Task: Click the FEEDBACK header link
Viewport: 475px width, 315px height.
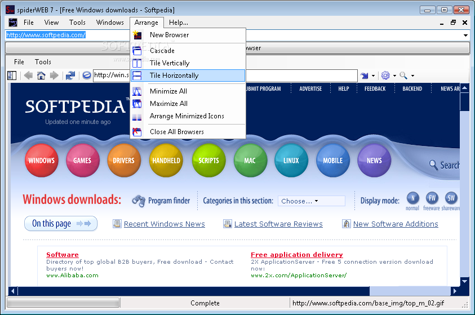Action: (x=375, y=88)
